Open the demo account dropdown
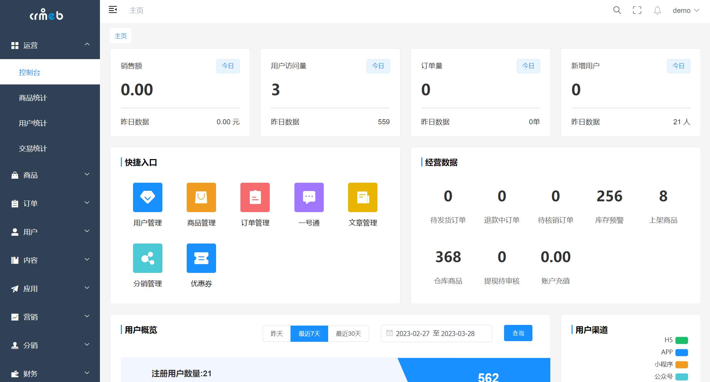The width and height of the screenshot is (710, 382). [686, 10]
